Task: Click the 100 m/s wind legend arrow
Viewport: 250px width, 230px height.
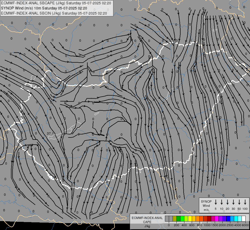Action: tap(245, 202)
